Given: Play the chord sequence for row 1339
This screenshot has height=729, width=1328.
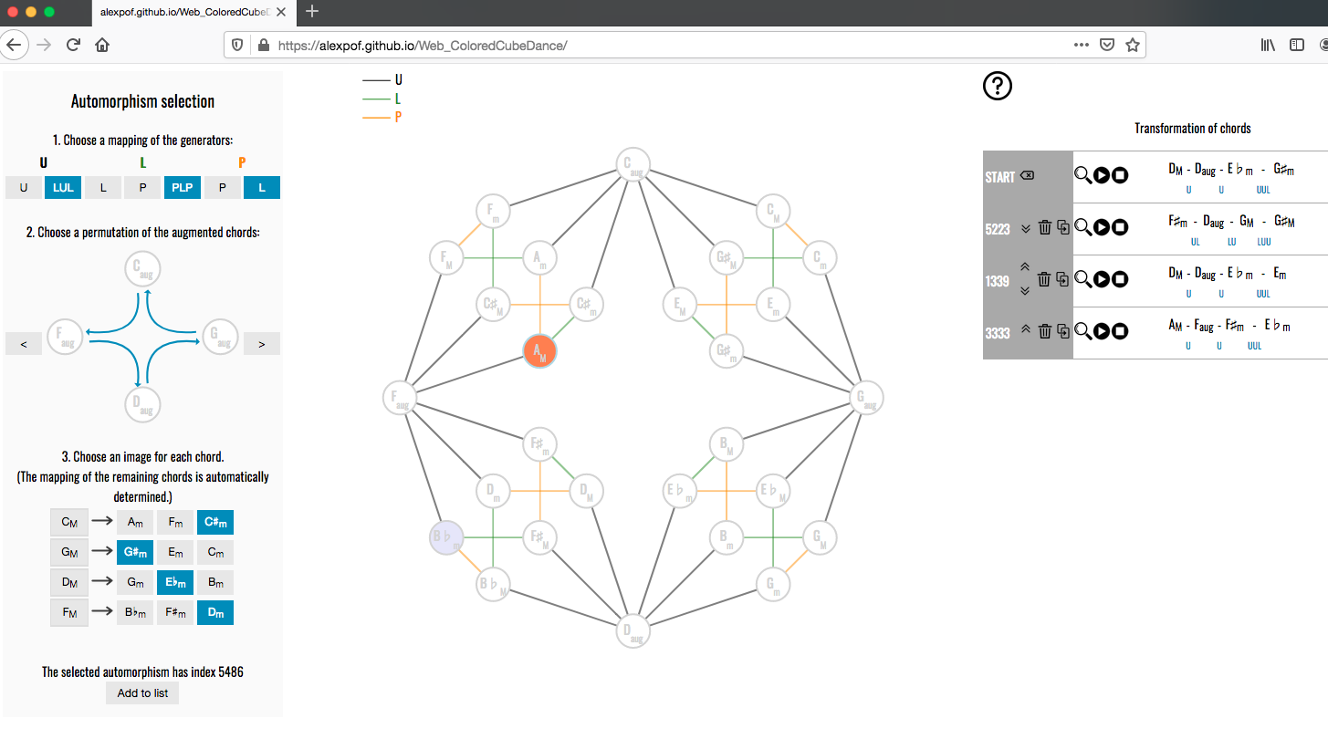Looking at the screenshot, I should click(x=1102, y=279).
